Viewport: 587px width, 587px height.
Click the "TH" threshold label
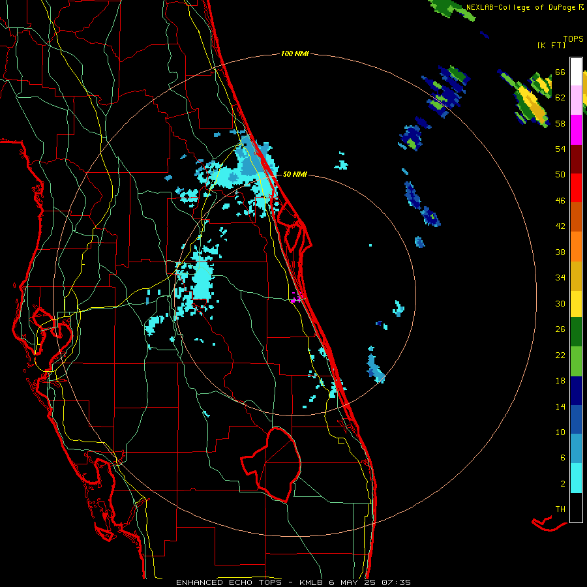click(560, 509)
